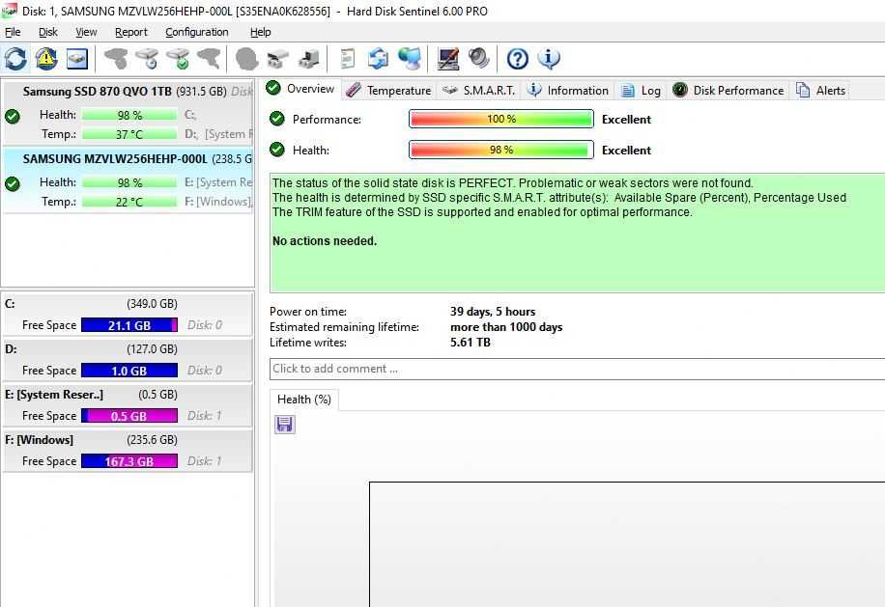This screenshot has height=607, width=885.
Task: Click the report document toolbar icon
Action: (x=348, y=59)
